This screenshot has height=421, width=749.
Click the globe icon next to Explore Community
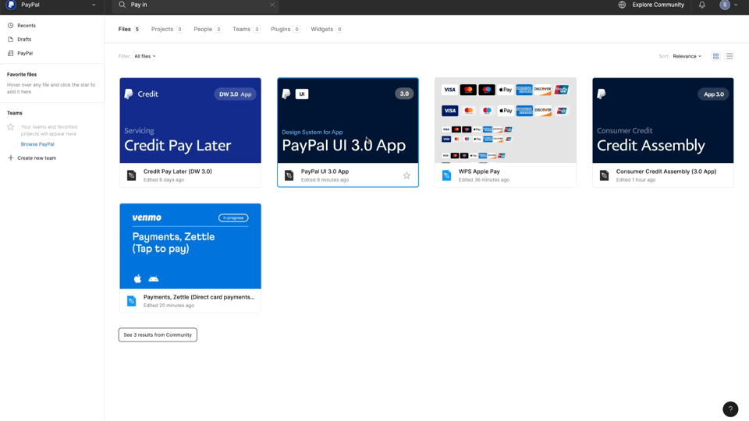pos(622,5)
